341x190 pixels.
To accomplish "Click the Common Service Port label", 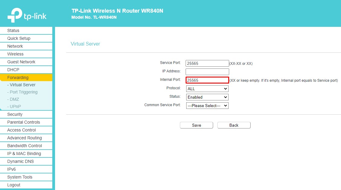I will tap(162, 105).
